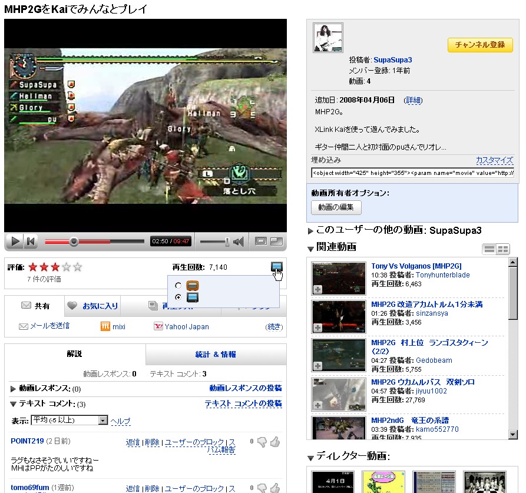The width and height of the screenshot is (526, 493).
Task: Reply to POINT219's comment via 返信
Action: coord(133,442)
